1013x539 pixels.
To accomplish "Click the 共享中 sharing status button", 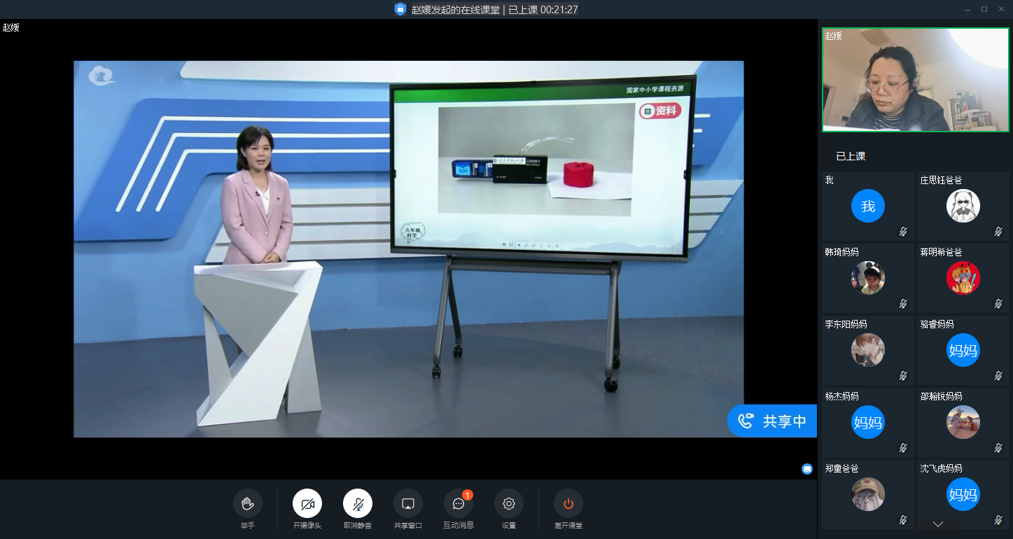I will pos(772,421).
